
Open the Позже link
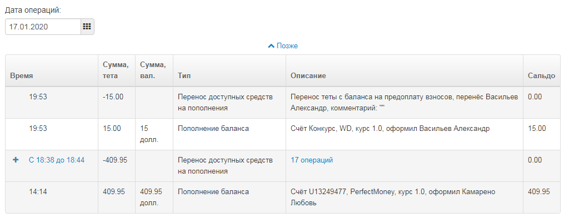(287, 46)
